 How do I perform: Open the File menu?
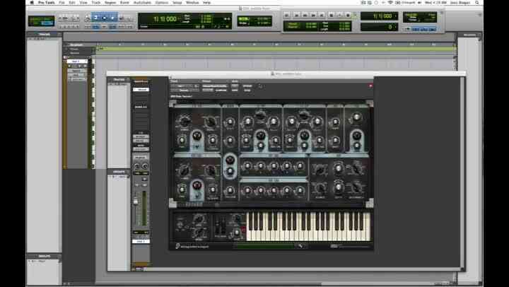click(x=62, y=2)
